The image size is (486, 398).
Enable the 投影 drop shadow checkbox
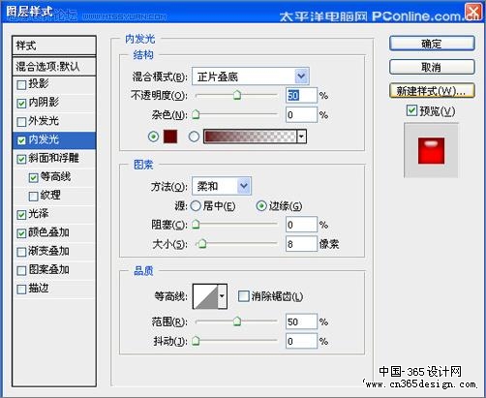click(21, 85)
